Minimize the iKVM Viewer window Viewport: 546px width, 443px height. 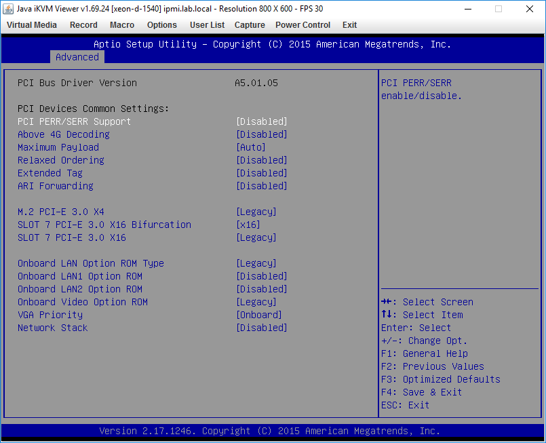[468, 9]
